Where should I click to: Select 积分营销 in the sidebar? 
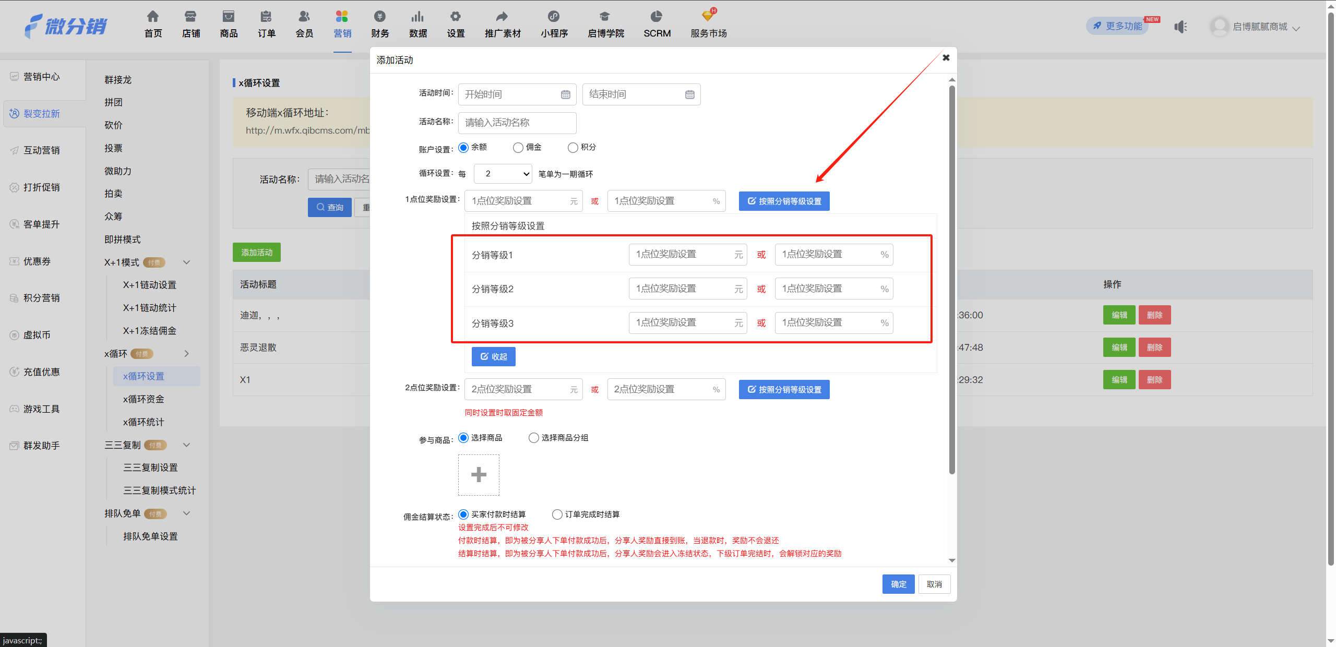tap(42, 298)
